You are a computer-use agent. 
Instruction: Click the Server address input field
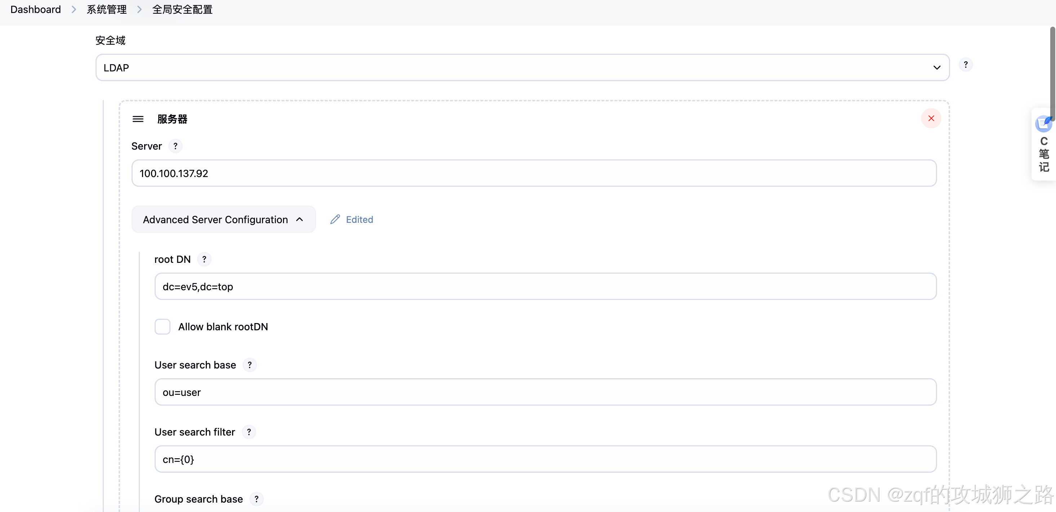click(x=534, y=173)
